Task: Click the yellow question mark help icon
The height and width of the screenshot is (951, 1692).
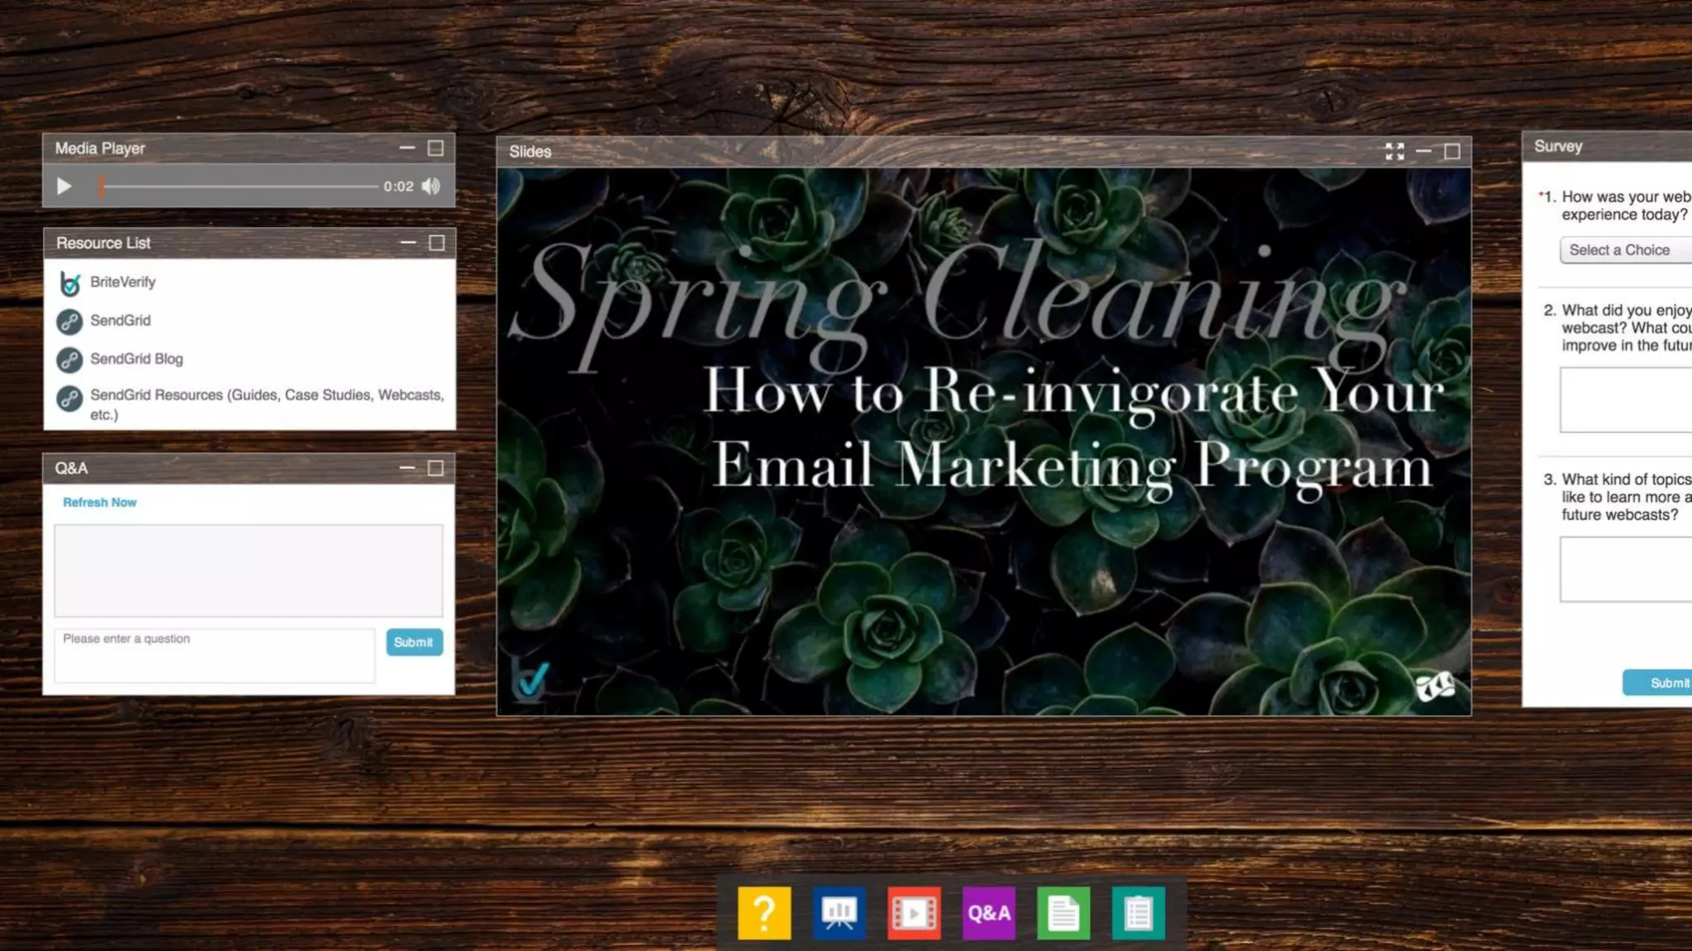Action: (x=763, y=913)
